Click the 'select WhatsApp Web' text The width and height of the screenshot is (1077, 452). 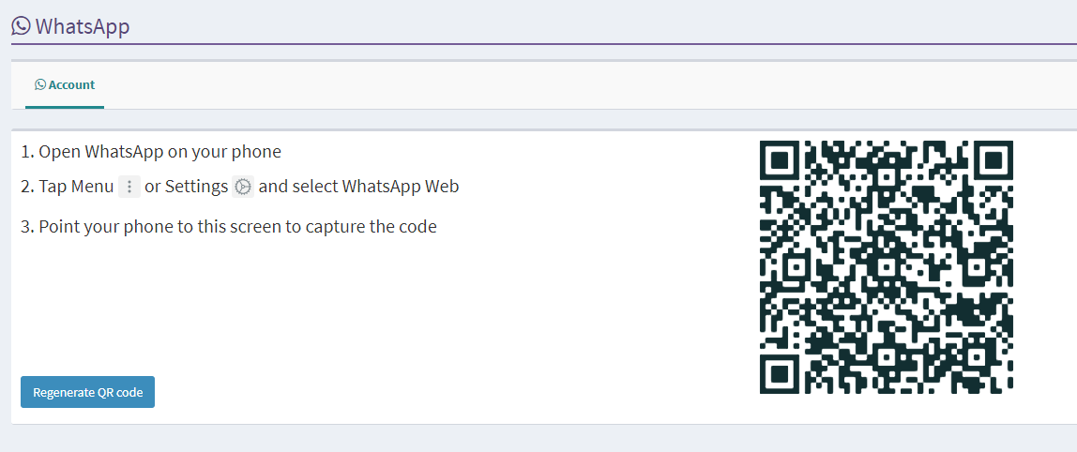pos(358,187)
